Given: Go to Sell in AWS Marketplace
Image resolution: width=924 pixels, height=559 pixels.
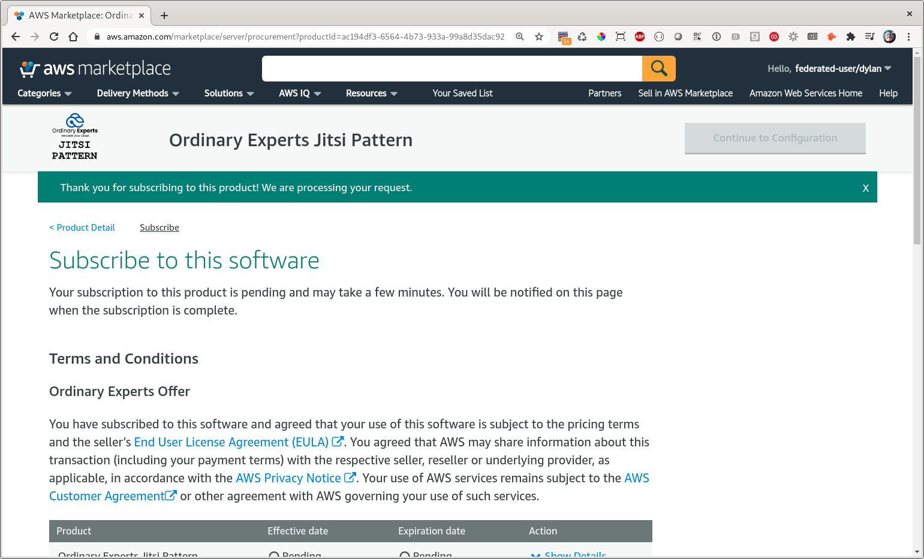Looking at the screenshot, I should [685, 93].
